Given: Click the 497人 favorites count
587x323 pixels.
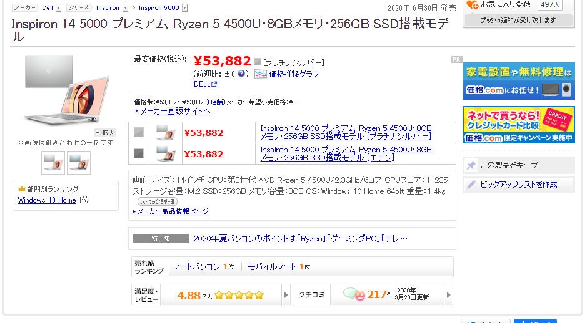Looking at the screenshot, I should pos(550,4).
